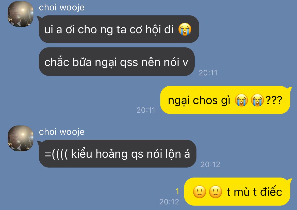Click the 20:12 timestamp below the read count
This screenshot has width=297, height=210.
click(169, 202)
